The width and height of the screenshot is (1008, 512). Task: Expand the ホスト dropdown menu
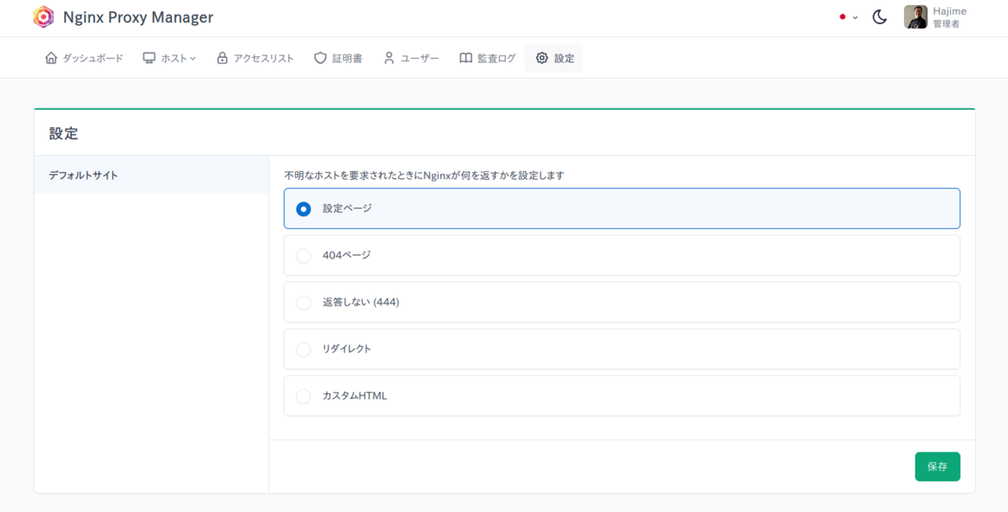pyautogui.click(x=170, y=59)
